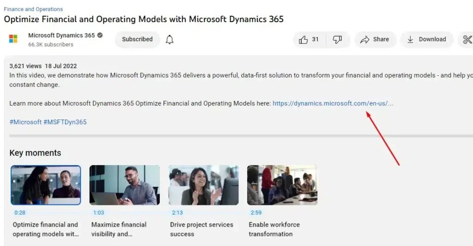This screenshot has height=246, width=473.
Task: Jump to 0:28 key moment thumbnail
Action: pyautogui.click(x=46, y=185)
